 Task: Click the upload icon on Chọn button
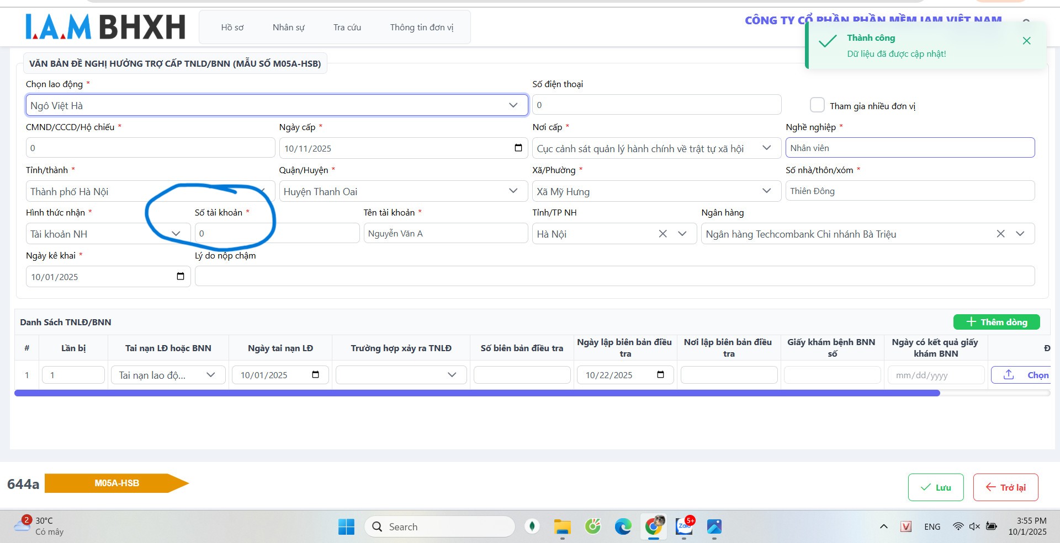pos(1009,374)
